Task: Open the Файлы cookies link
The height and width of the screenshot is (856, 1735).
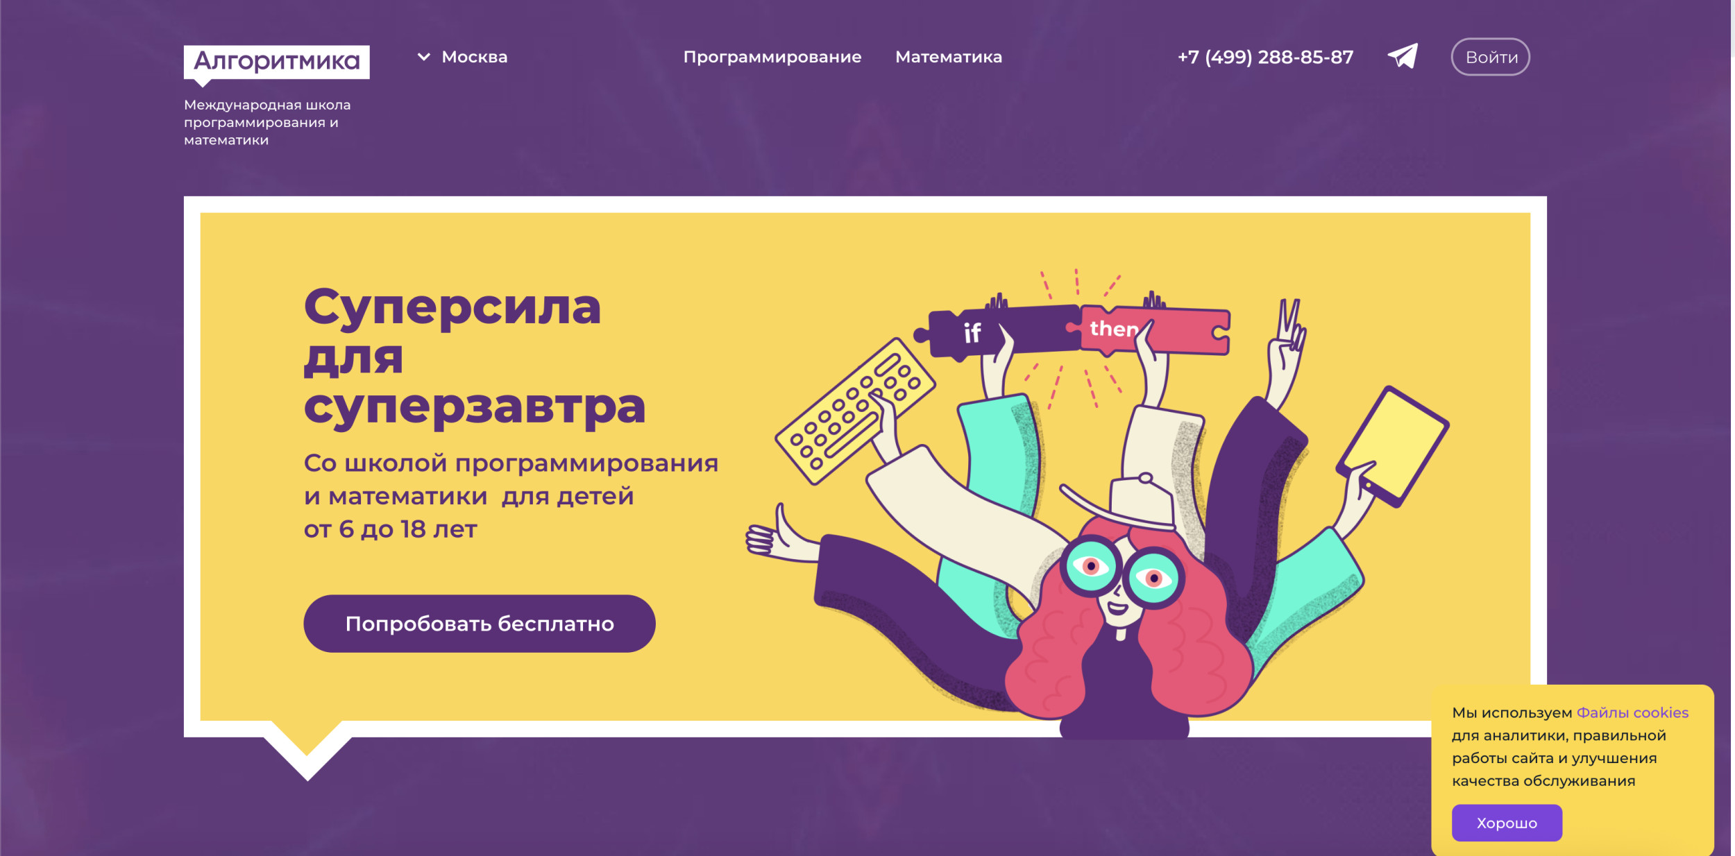Action: point(1632,712)
